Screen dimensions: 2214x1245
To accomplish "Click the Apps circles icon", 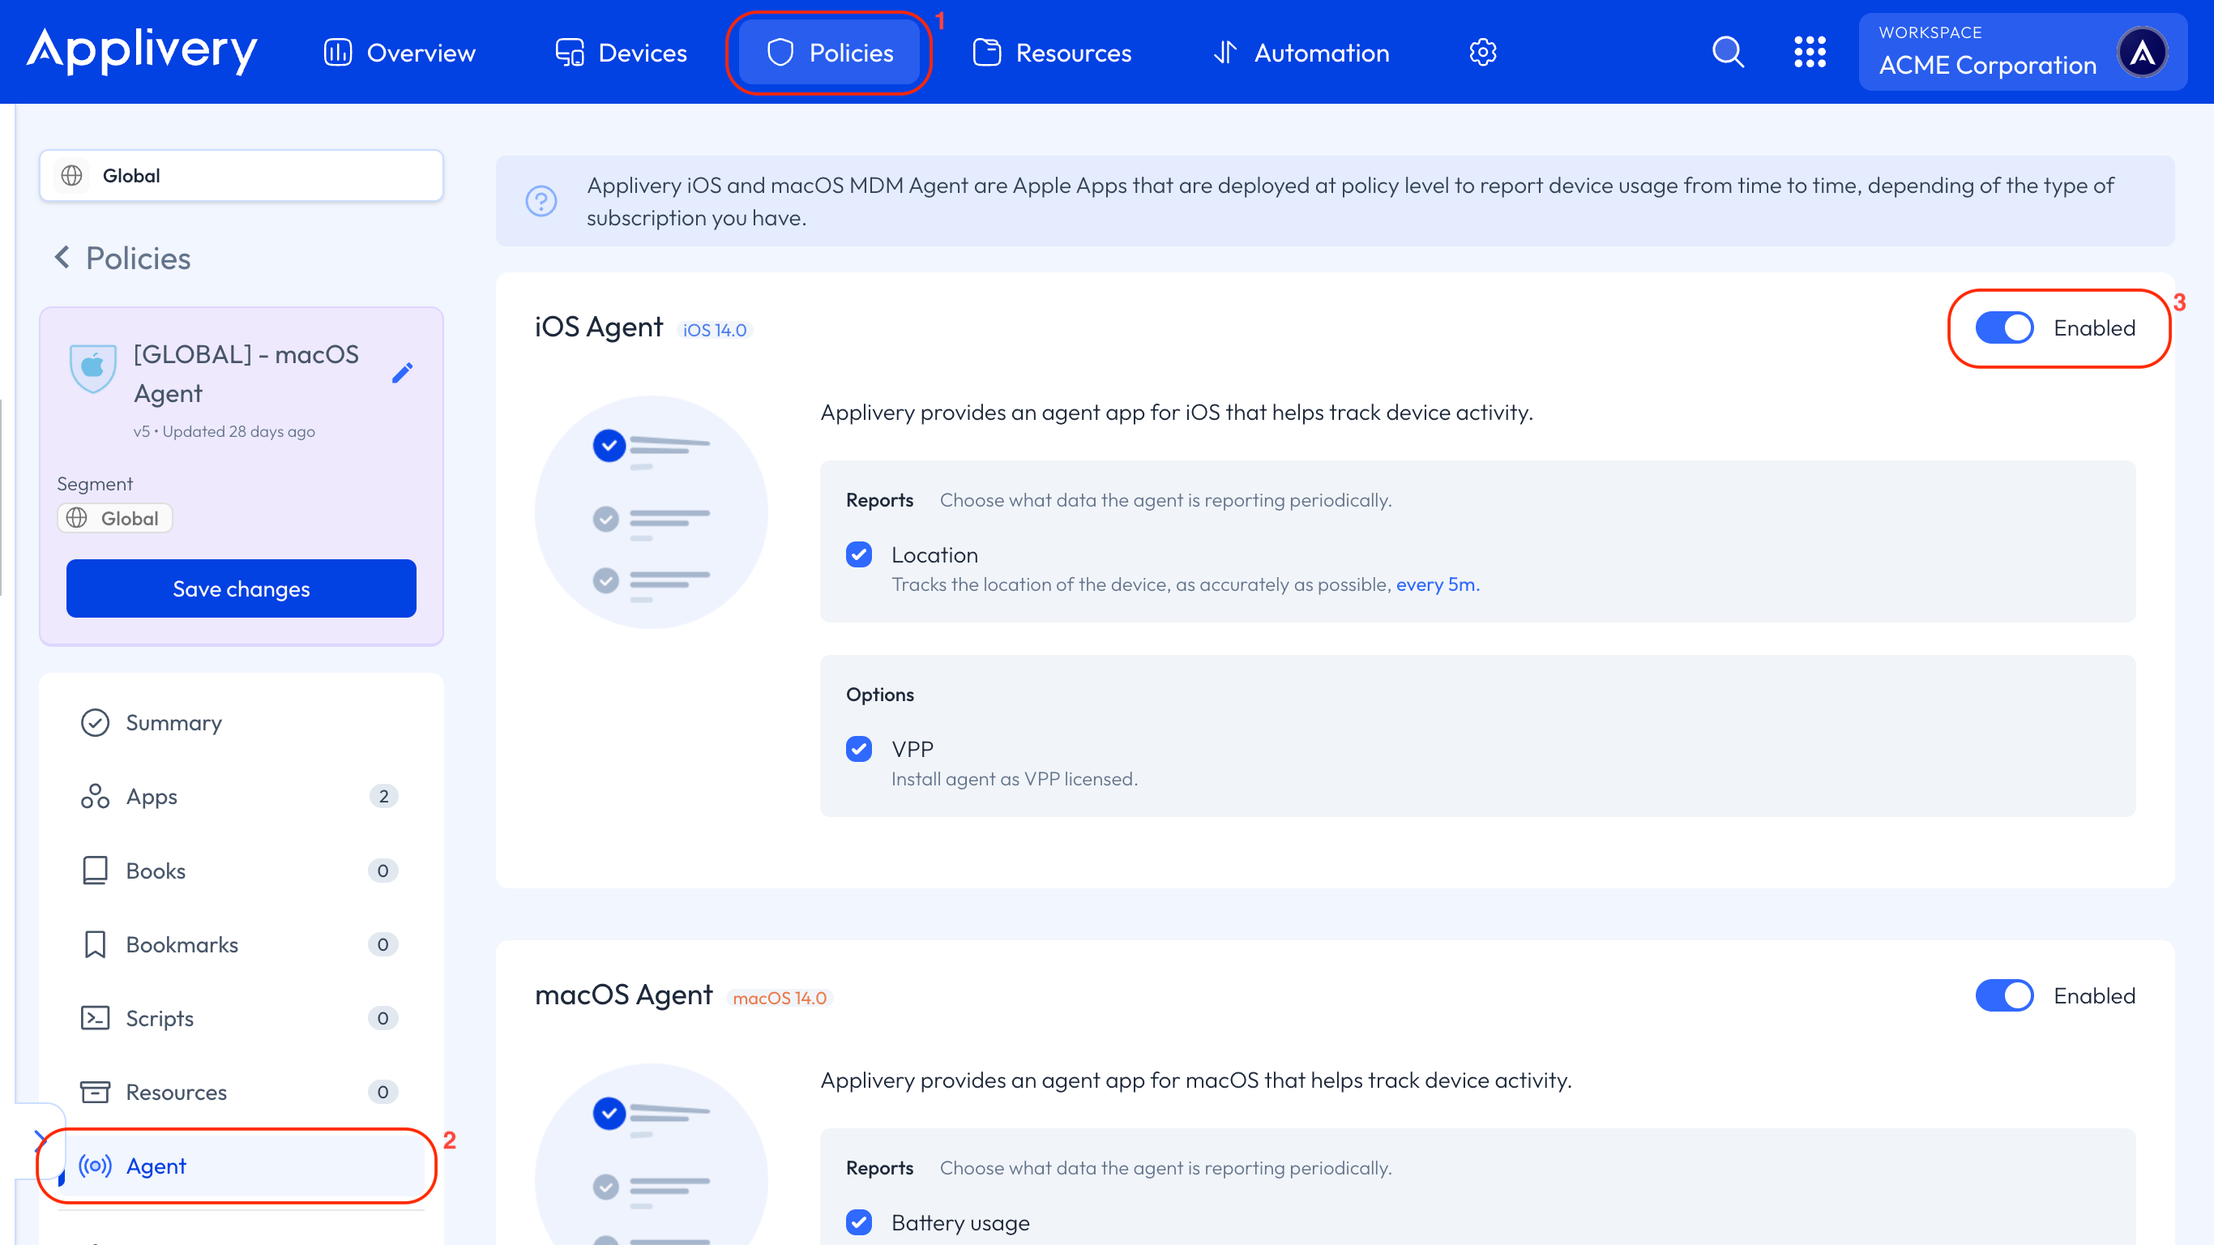I will (95, 796).
